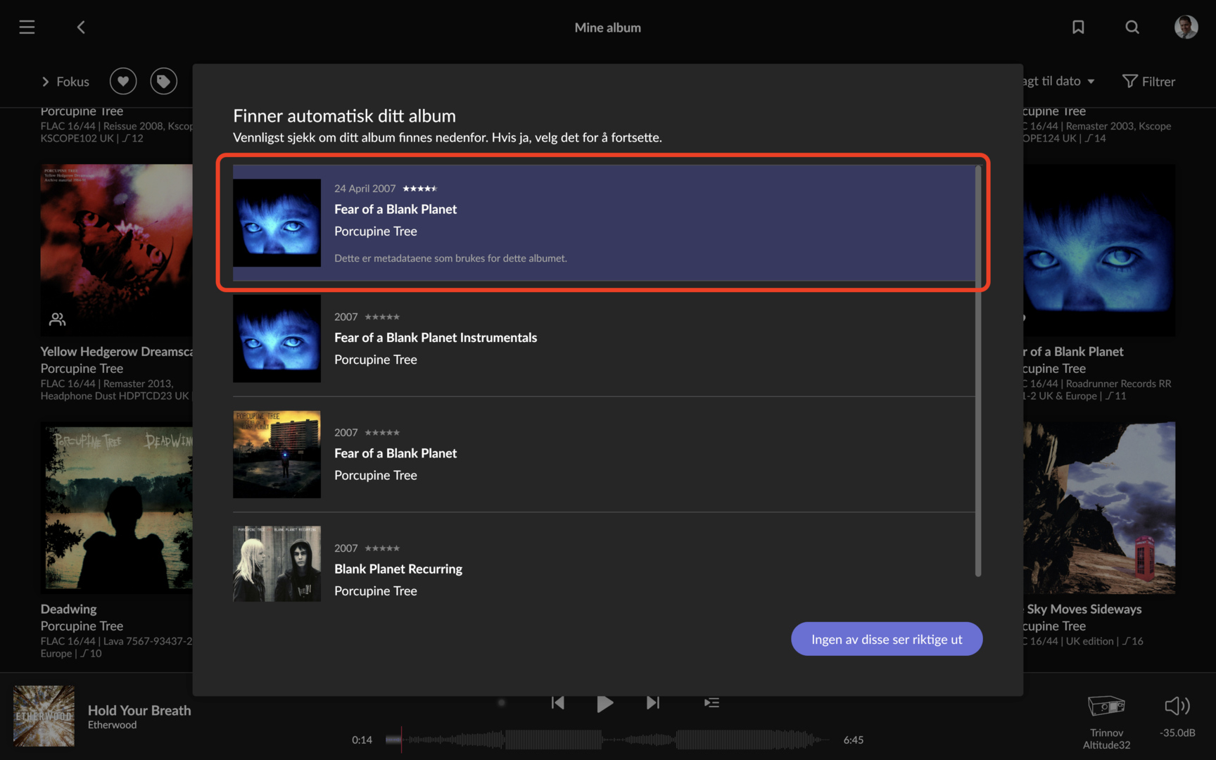Click 'Ingen av disse ser riktige ut' button
Screen dimensions: 1216x760
point(887,639)
